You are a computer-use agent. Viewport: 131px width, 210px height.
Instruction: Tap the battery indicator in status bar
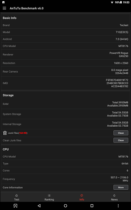pos(121,2)
